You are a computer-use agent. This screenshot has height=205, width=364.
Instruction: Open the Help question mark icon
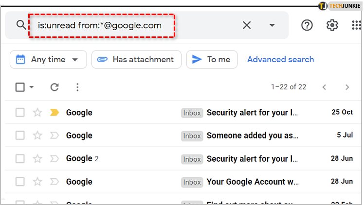pyautogui.click(x=307, y=25)
